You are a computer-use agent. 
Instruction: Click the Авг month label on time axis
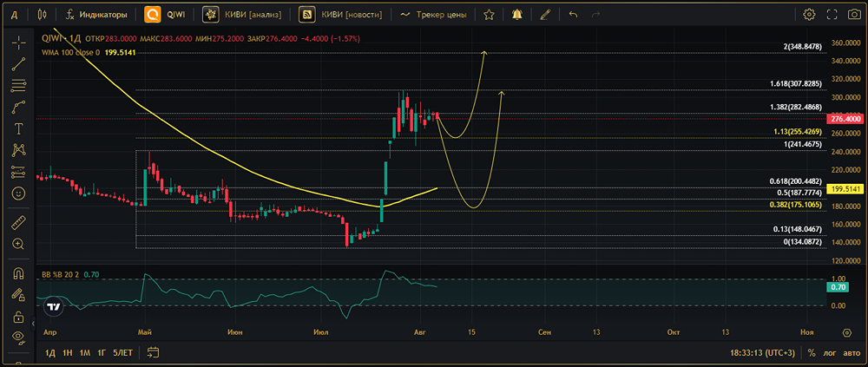coord(421,332)
